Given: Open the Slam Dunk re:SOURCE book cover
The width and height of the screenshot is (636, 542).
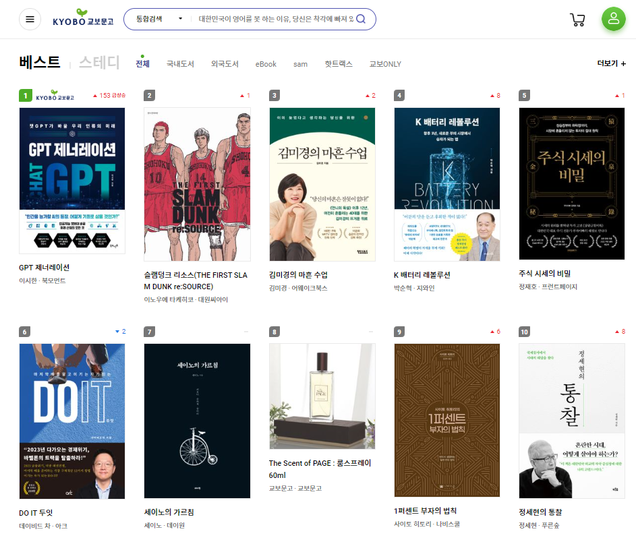Looking at the screenshot, I should tap(197, 184).
